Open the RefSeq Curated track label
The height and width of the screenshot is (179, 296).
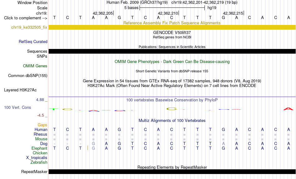click(x=33, y=41)
